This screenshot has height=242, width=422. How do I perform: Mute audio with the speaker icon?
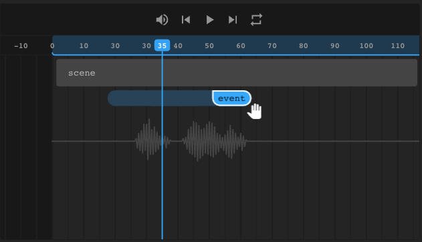click(162, 19)
